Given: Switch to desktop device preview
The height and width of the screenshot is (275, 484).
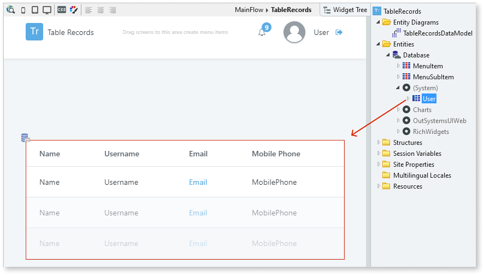Looking at the screenshot, I should pos(47,10).
